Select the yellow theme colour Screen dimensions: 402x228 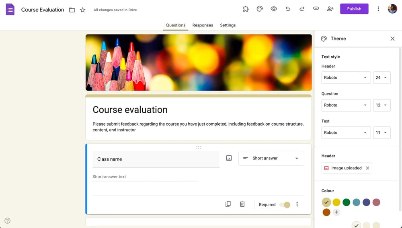[336, 202]
